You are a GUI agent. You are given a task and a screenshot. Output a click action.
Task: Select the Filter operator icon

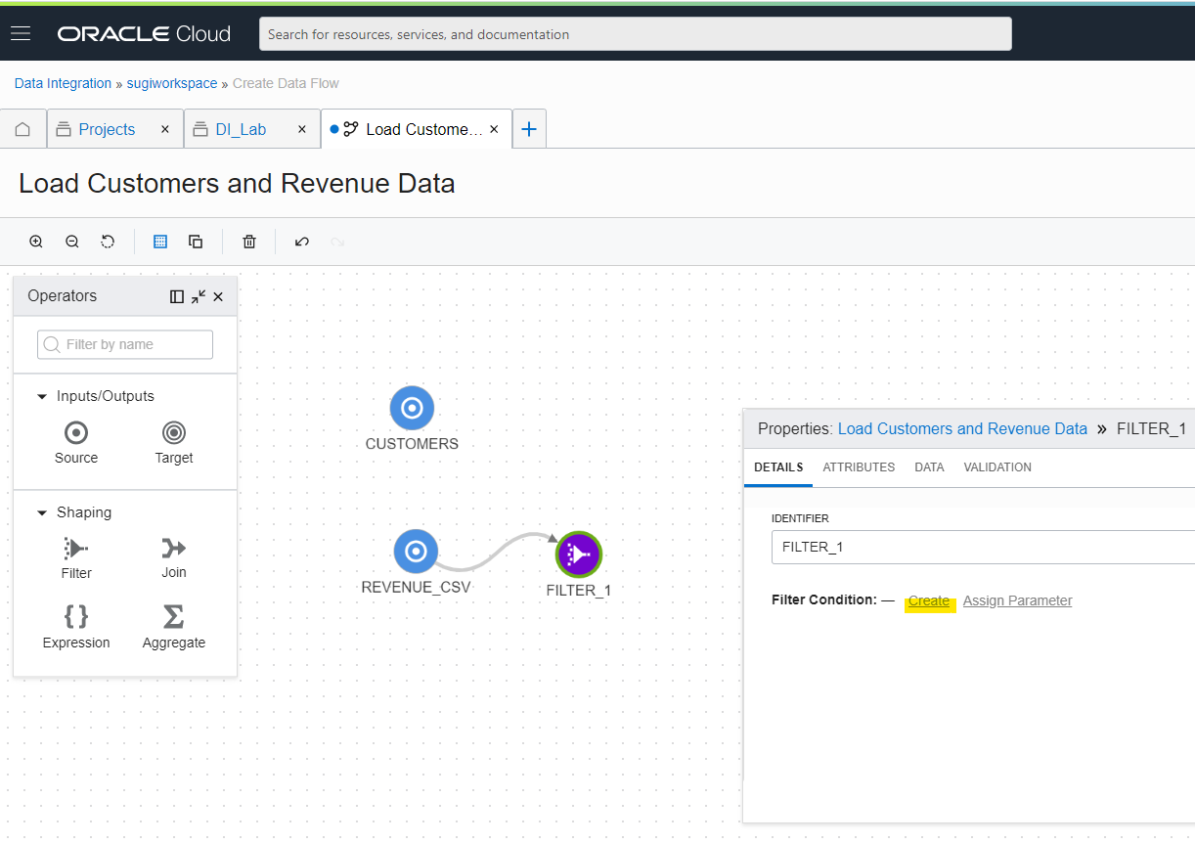[76, 549]
